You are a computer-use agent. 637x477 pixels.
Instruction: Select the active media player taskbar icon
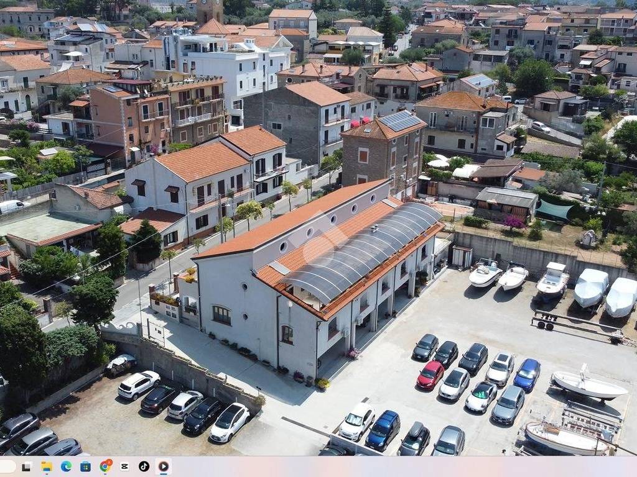[x=163, y=466]
